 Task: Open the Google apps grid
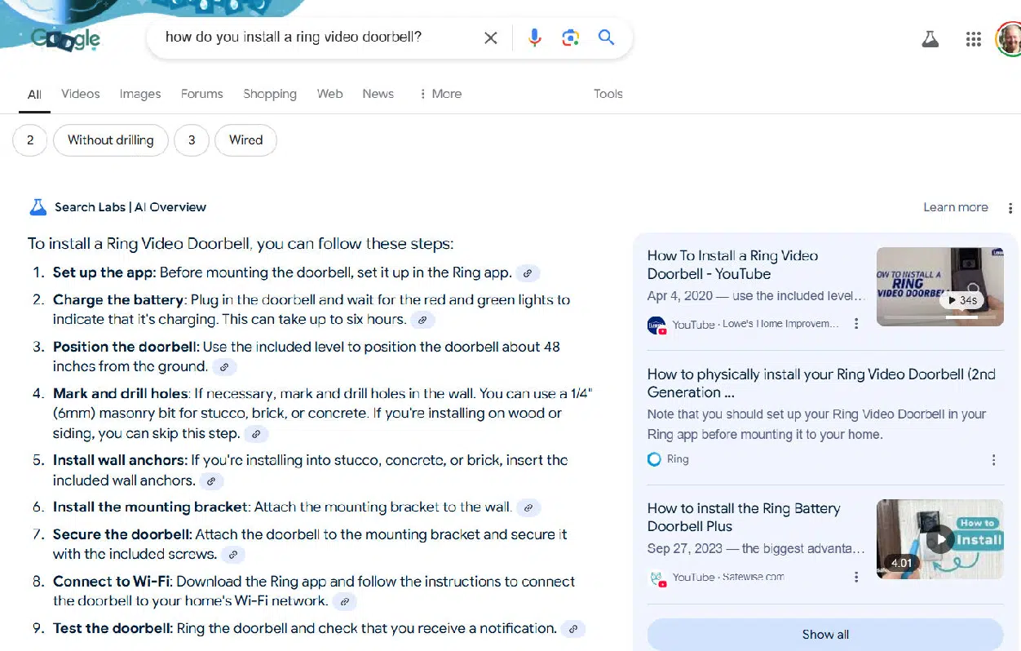tap(973, 39)
